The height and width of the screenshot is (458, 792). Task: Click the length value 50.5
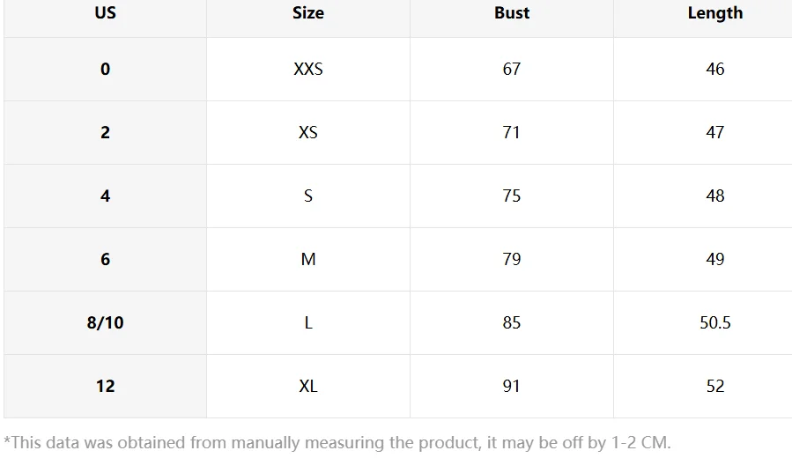[x=715, y=322]
